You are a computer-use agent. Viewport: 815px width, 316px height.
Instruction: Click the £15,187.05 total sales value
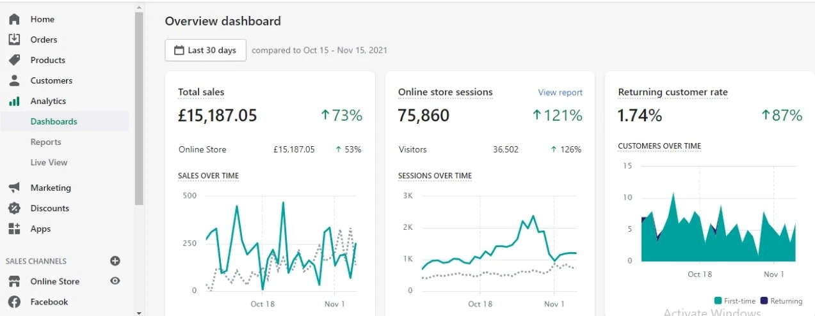coord(218,116)
